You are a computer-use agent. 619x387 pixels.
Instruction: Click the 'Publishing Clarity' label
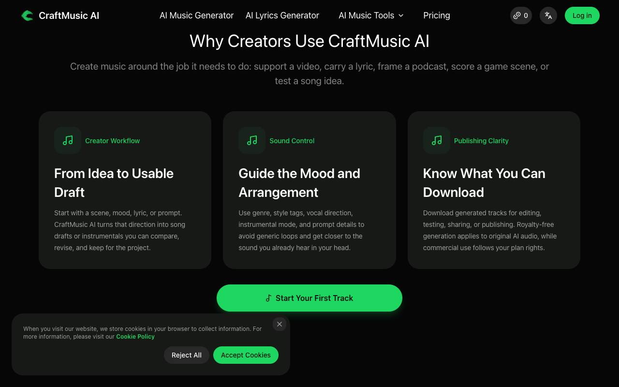click(x=481, y=141)
